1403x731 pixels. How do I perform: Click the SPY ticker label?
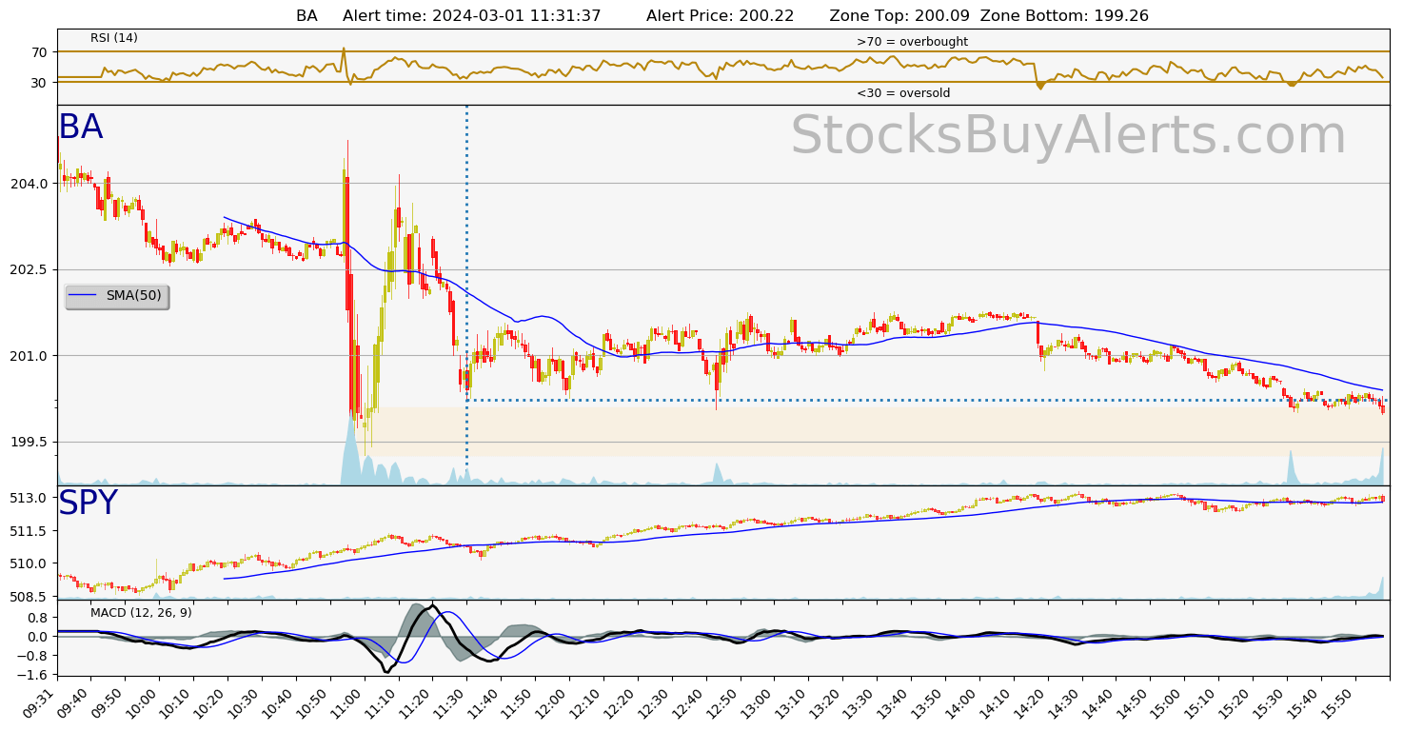click(88, 504)
